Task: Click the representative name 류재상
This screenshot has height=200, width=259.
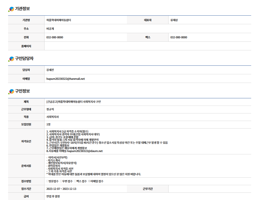Action: pyautogui.click(x=174, y=20)
